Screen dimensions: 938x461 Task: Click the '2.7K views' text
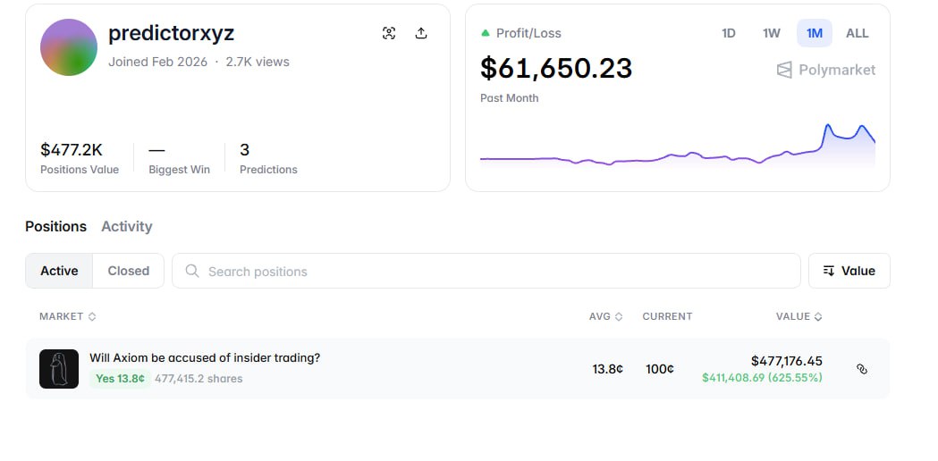[258, 62]
